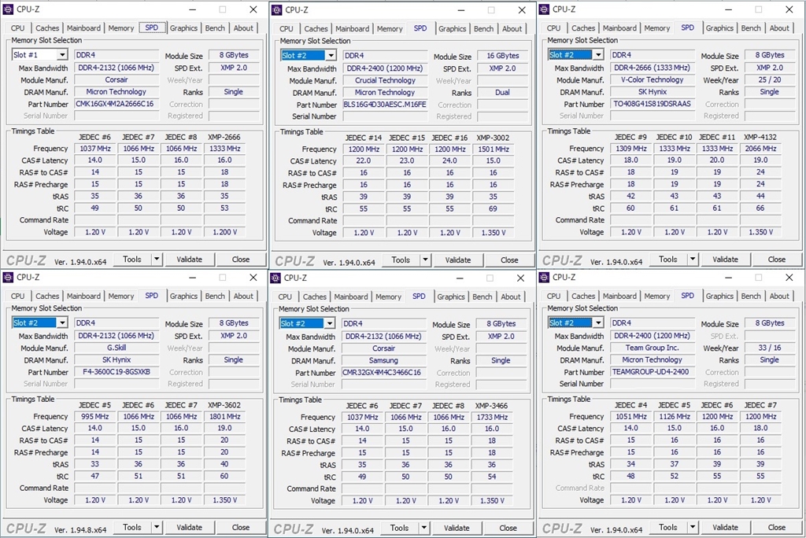Click part number field CMK16GX4M2A2666C16
806x538 pixels.
click(116, 104)
